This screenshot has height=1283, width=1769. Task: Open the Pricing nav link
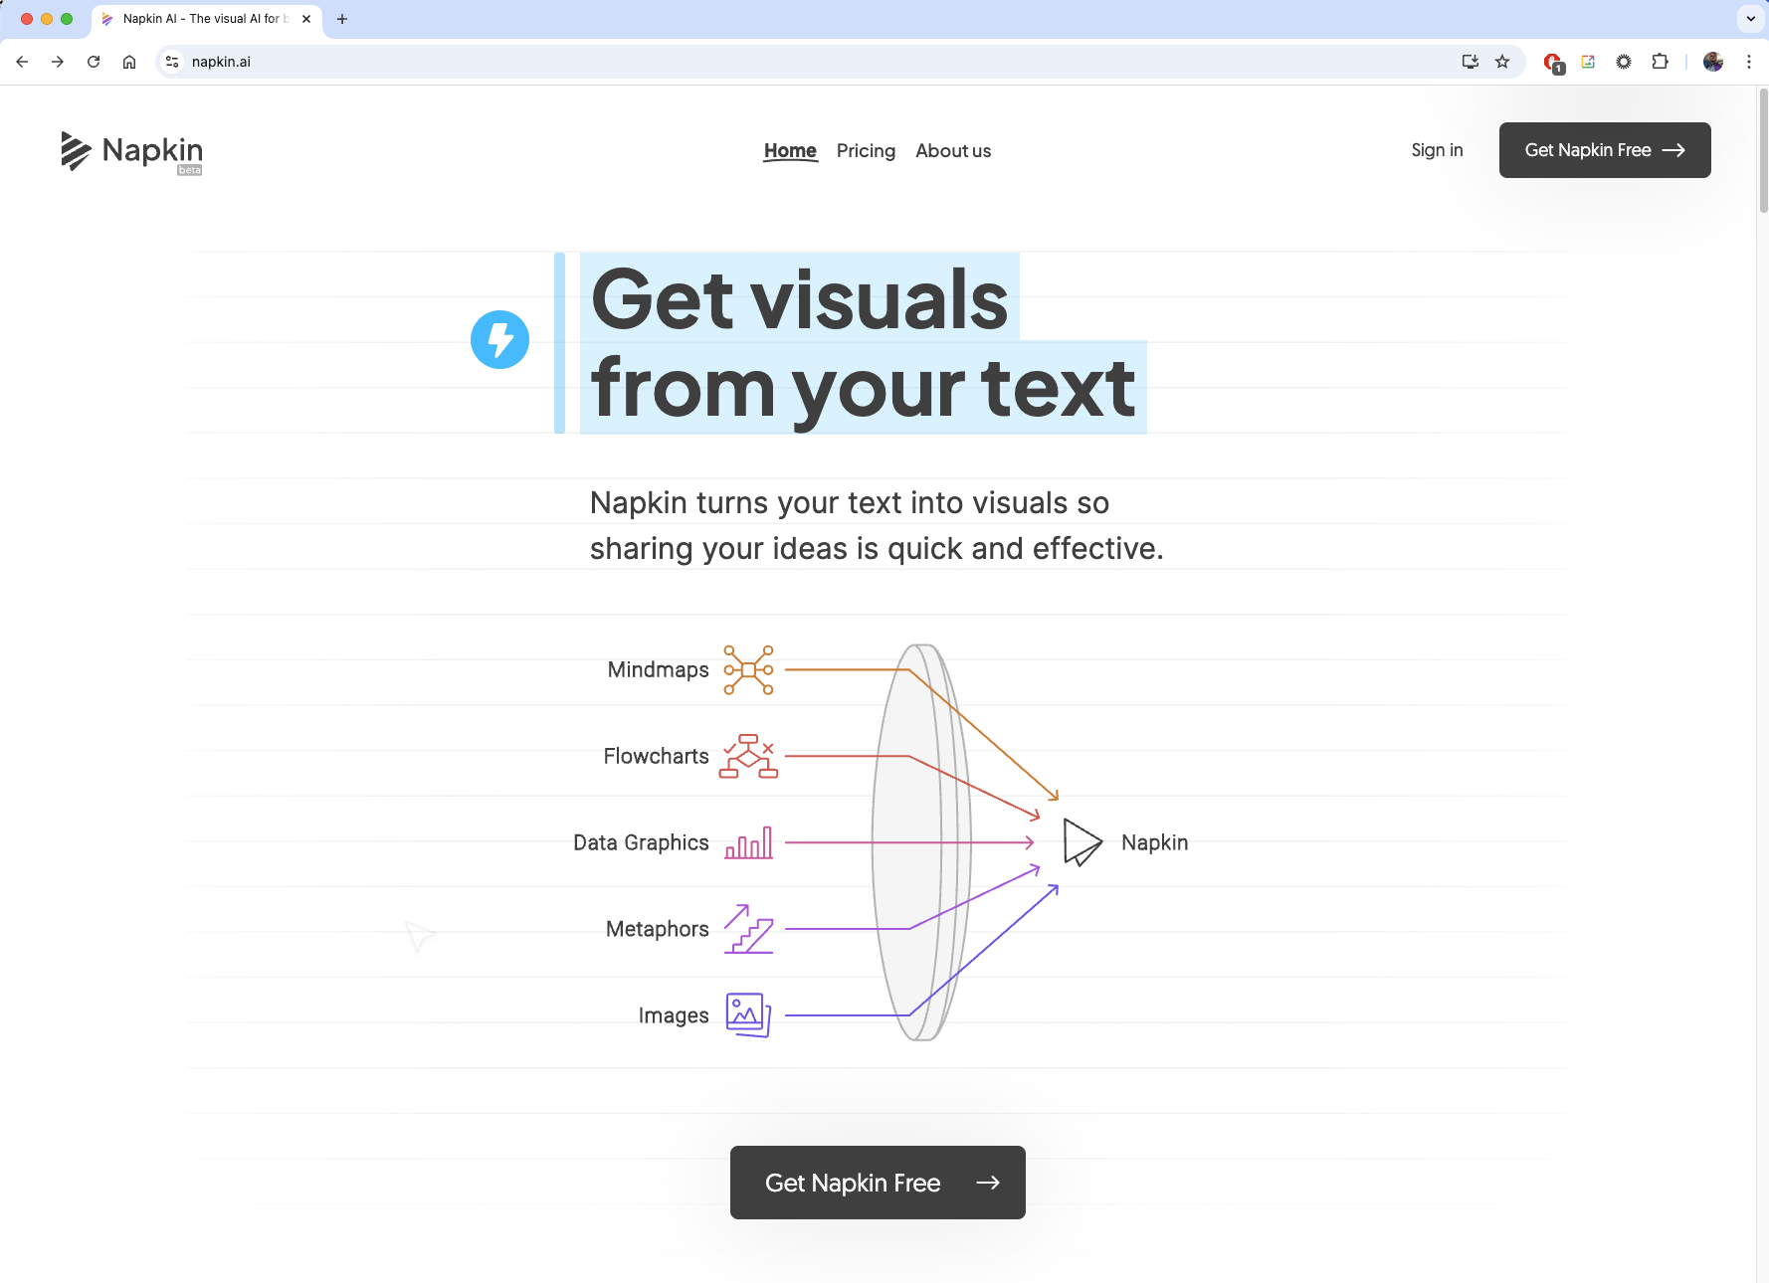(x=866, y=151)
